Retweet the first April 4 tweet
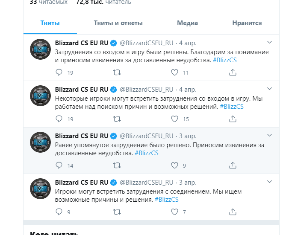This screenshot has height=235, width=286. click(117, 73)
